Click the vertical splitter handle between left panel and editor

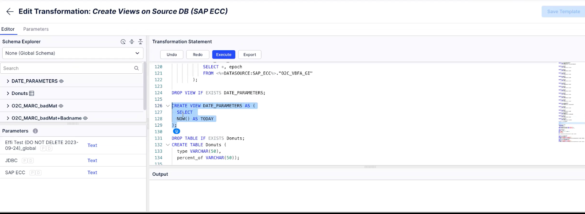(x=148, y=124)
